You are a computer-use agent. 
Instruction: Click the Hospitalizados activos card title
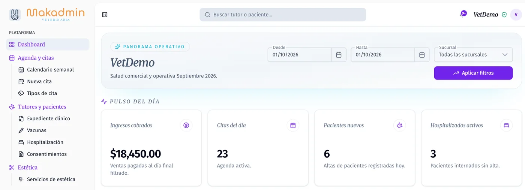click(457, 125)
